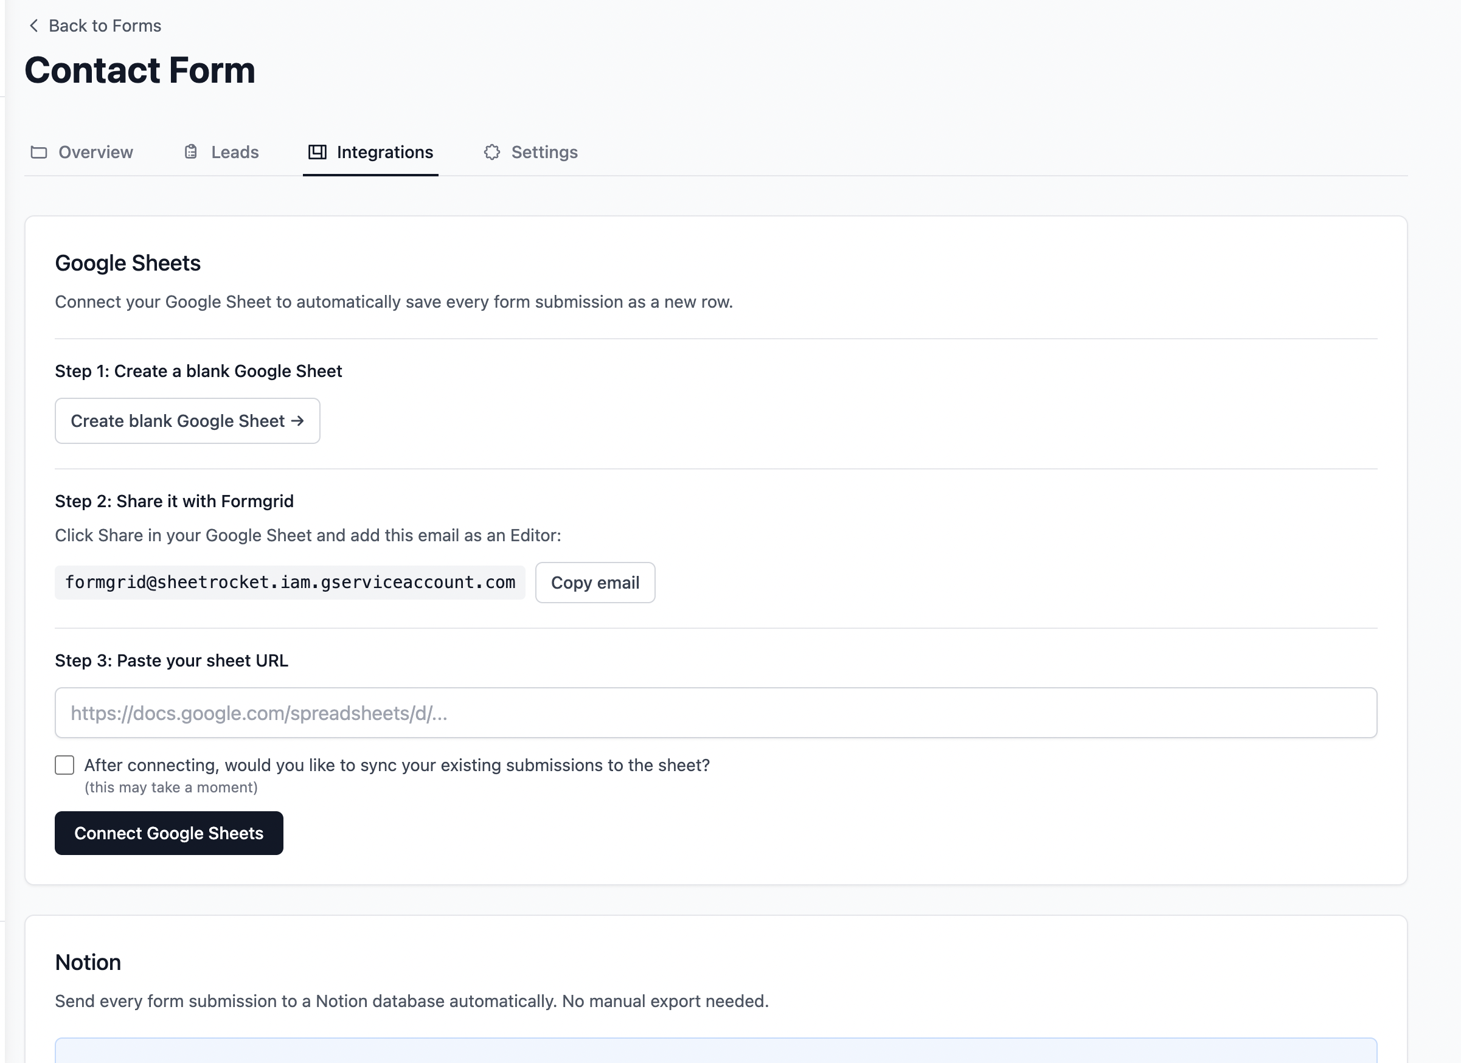The height and width of the screenshot is (1063, 1461).
Task: Click Step 2: Share it with Formgrid
Action: pyautogui.click(x=174, y=501)
